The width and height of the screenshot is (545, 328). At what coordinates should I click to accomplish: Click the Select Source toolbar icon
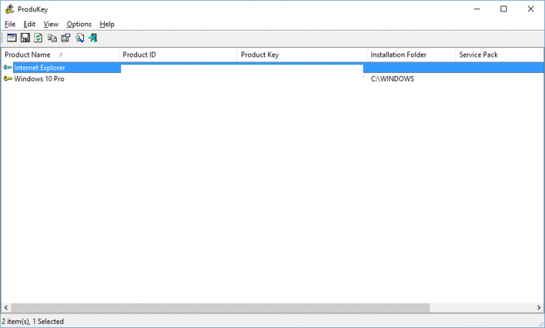pyautogui.click(x=11, y=38)
